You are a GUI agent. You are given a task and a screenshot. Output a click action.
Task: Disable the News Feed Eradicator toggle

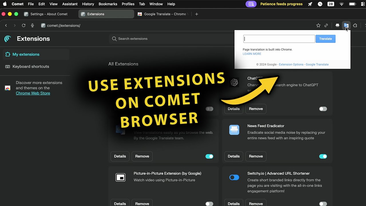[323, 156]
